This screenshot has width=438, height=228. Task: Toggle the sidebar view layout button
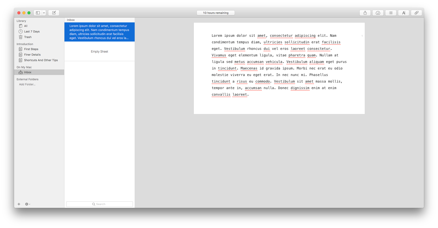(x=38, y=13)
